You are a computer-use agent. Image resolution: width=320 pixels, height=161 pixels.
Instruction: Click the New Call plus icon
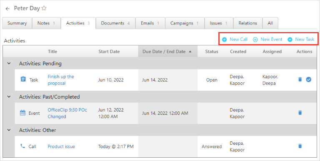pos(224,40)
